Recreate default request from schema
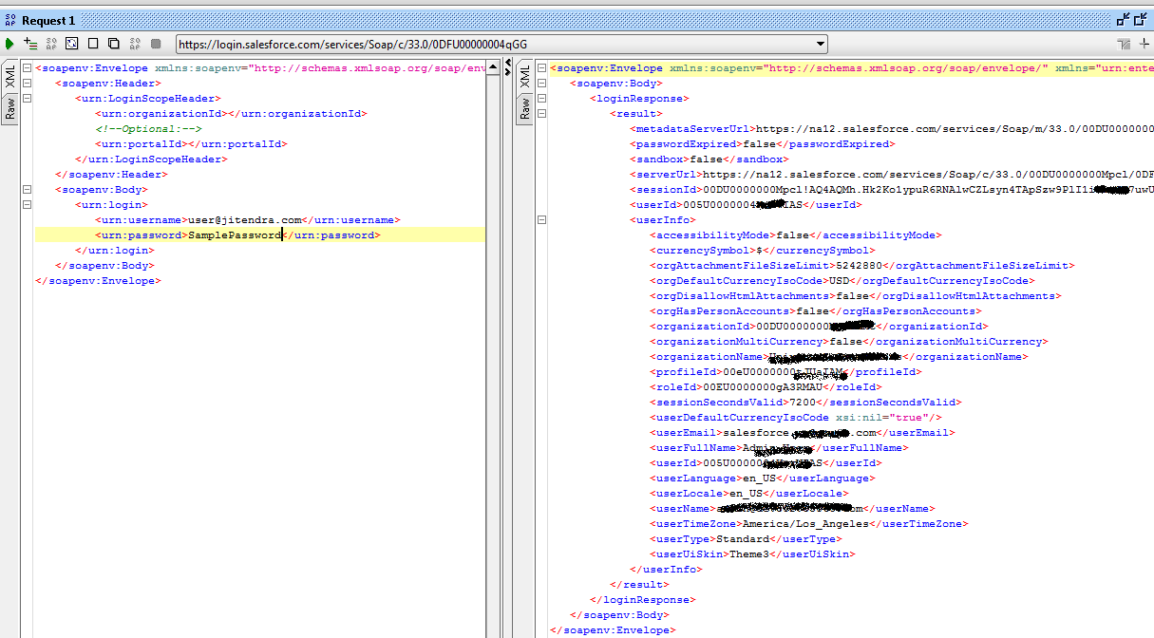The image size is (1154, 638). pyautogui.click(x=71, y=44)
